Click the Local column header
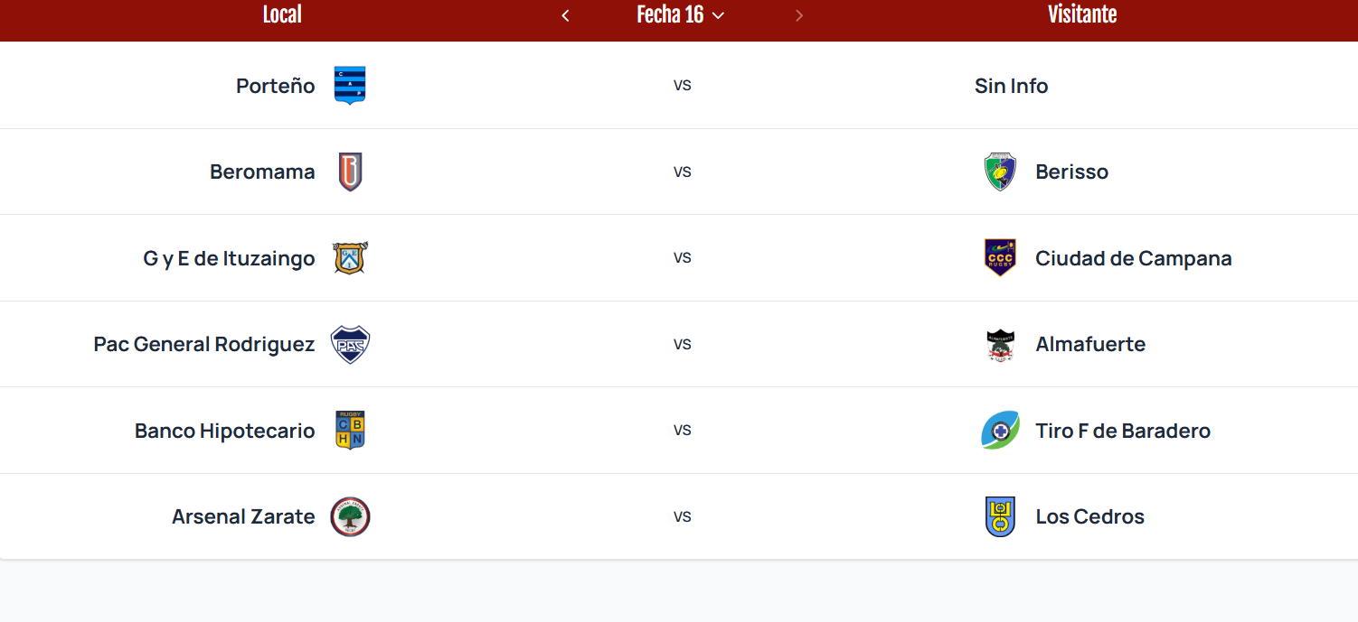 click(282, 14)
